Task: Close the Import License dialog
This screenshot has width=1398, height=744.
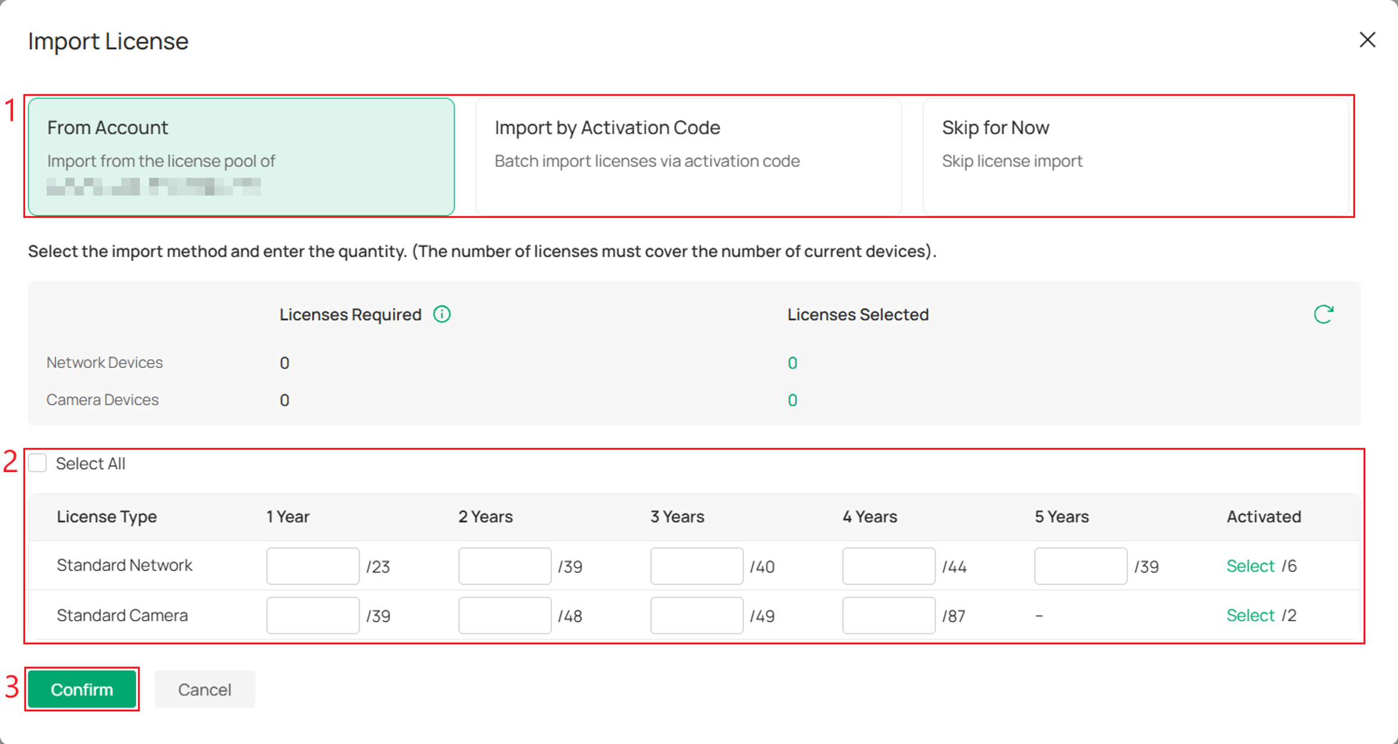Action: click(1367, 40)
